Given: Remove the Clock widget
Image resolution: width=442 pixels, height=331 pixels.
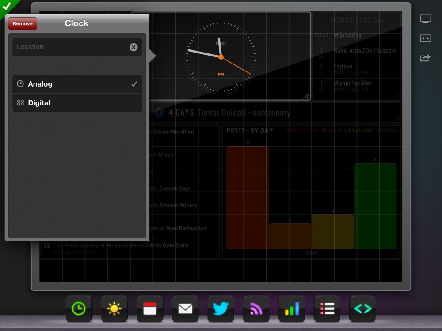Looking at the screenshot, I should click(22, 23).
